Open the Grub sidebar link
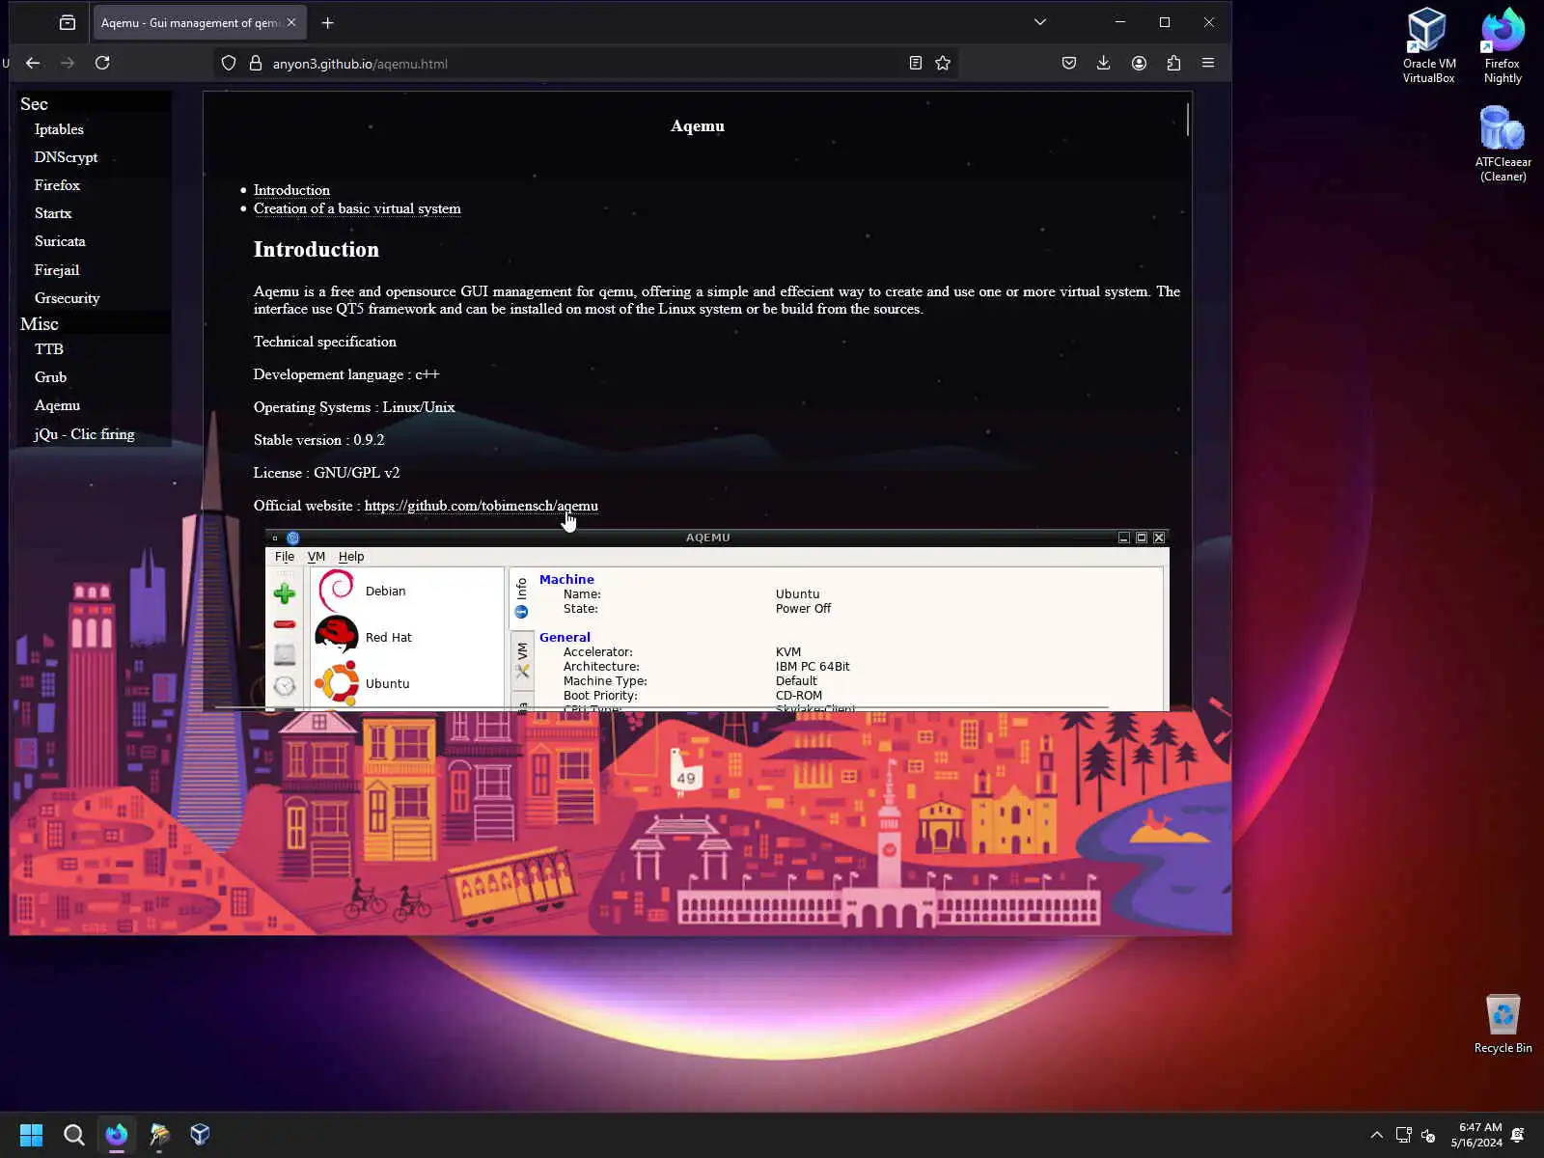This screenshot has width=1544, height=1158. tap(50, 377)
